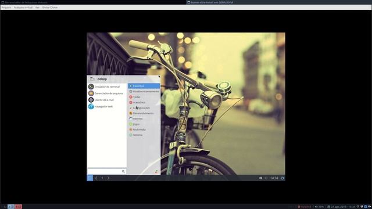
Task: Select the Favoritos category
Action: coord(144,86)
